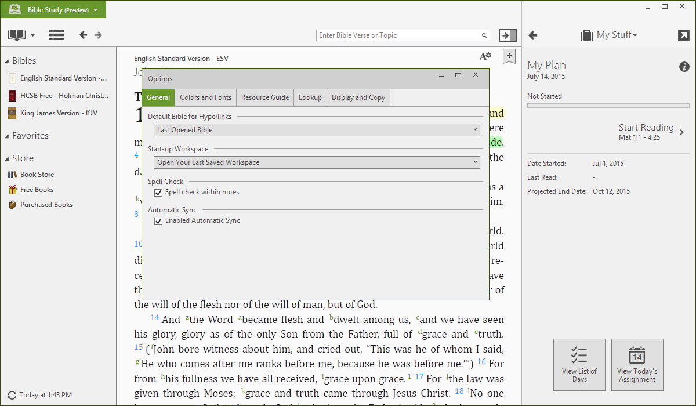Open English Standard Version in sidebar
The height and width of the screenshot is (406, 696).
(x=63, y=78)
